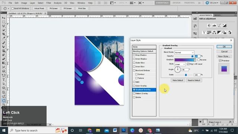Select the Eyedropper tool

4,38
